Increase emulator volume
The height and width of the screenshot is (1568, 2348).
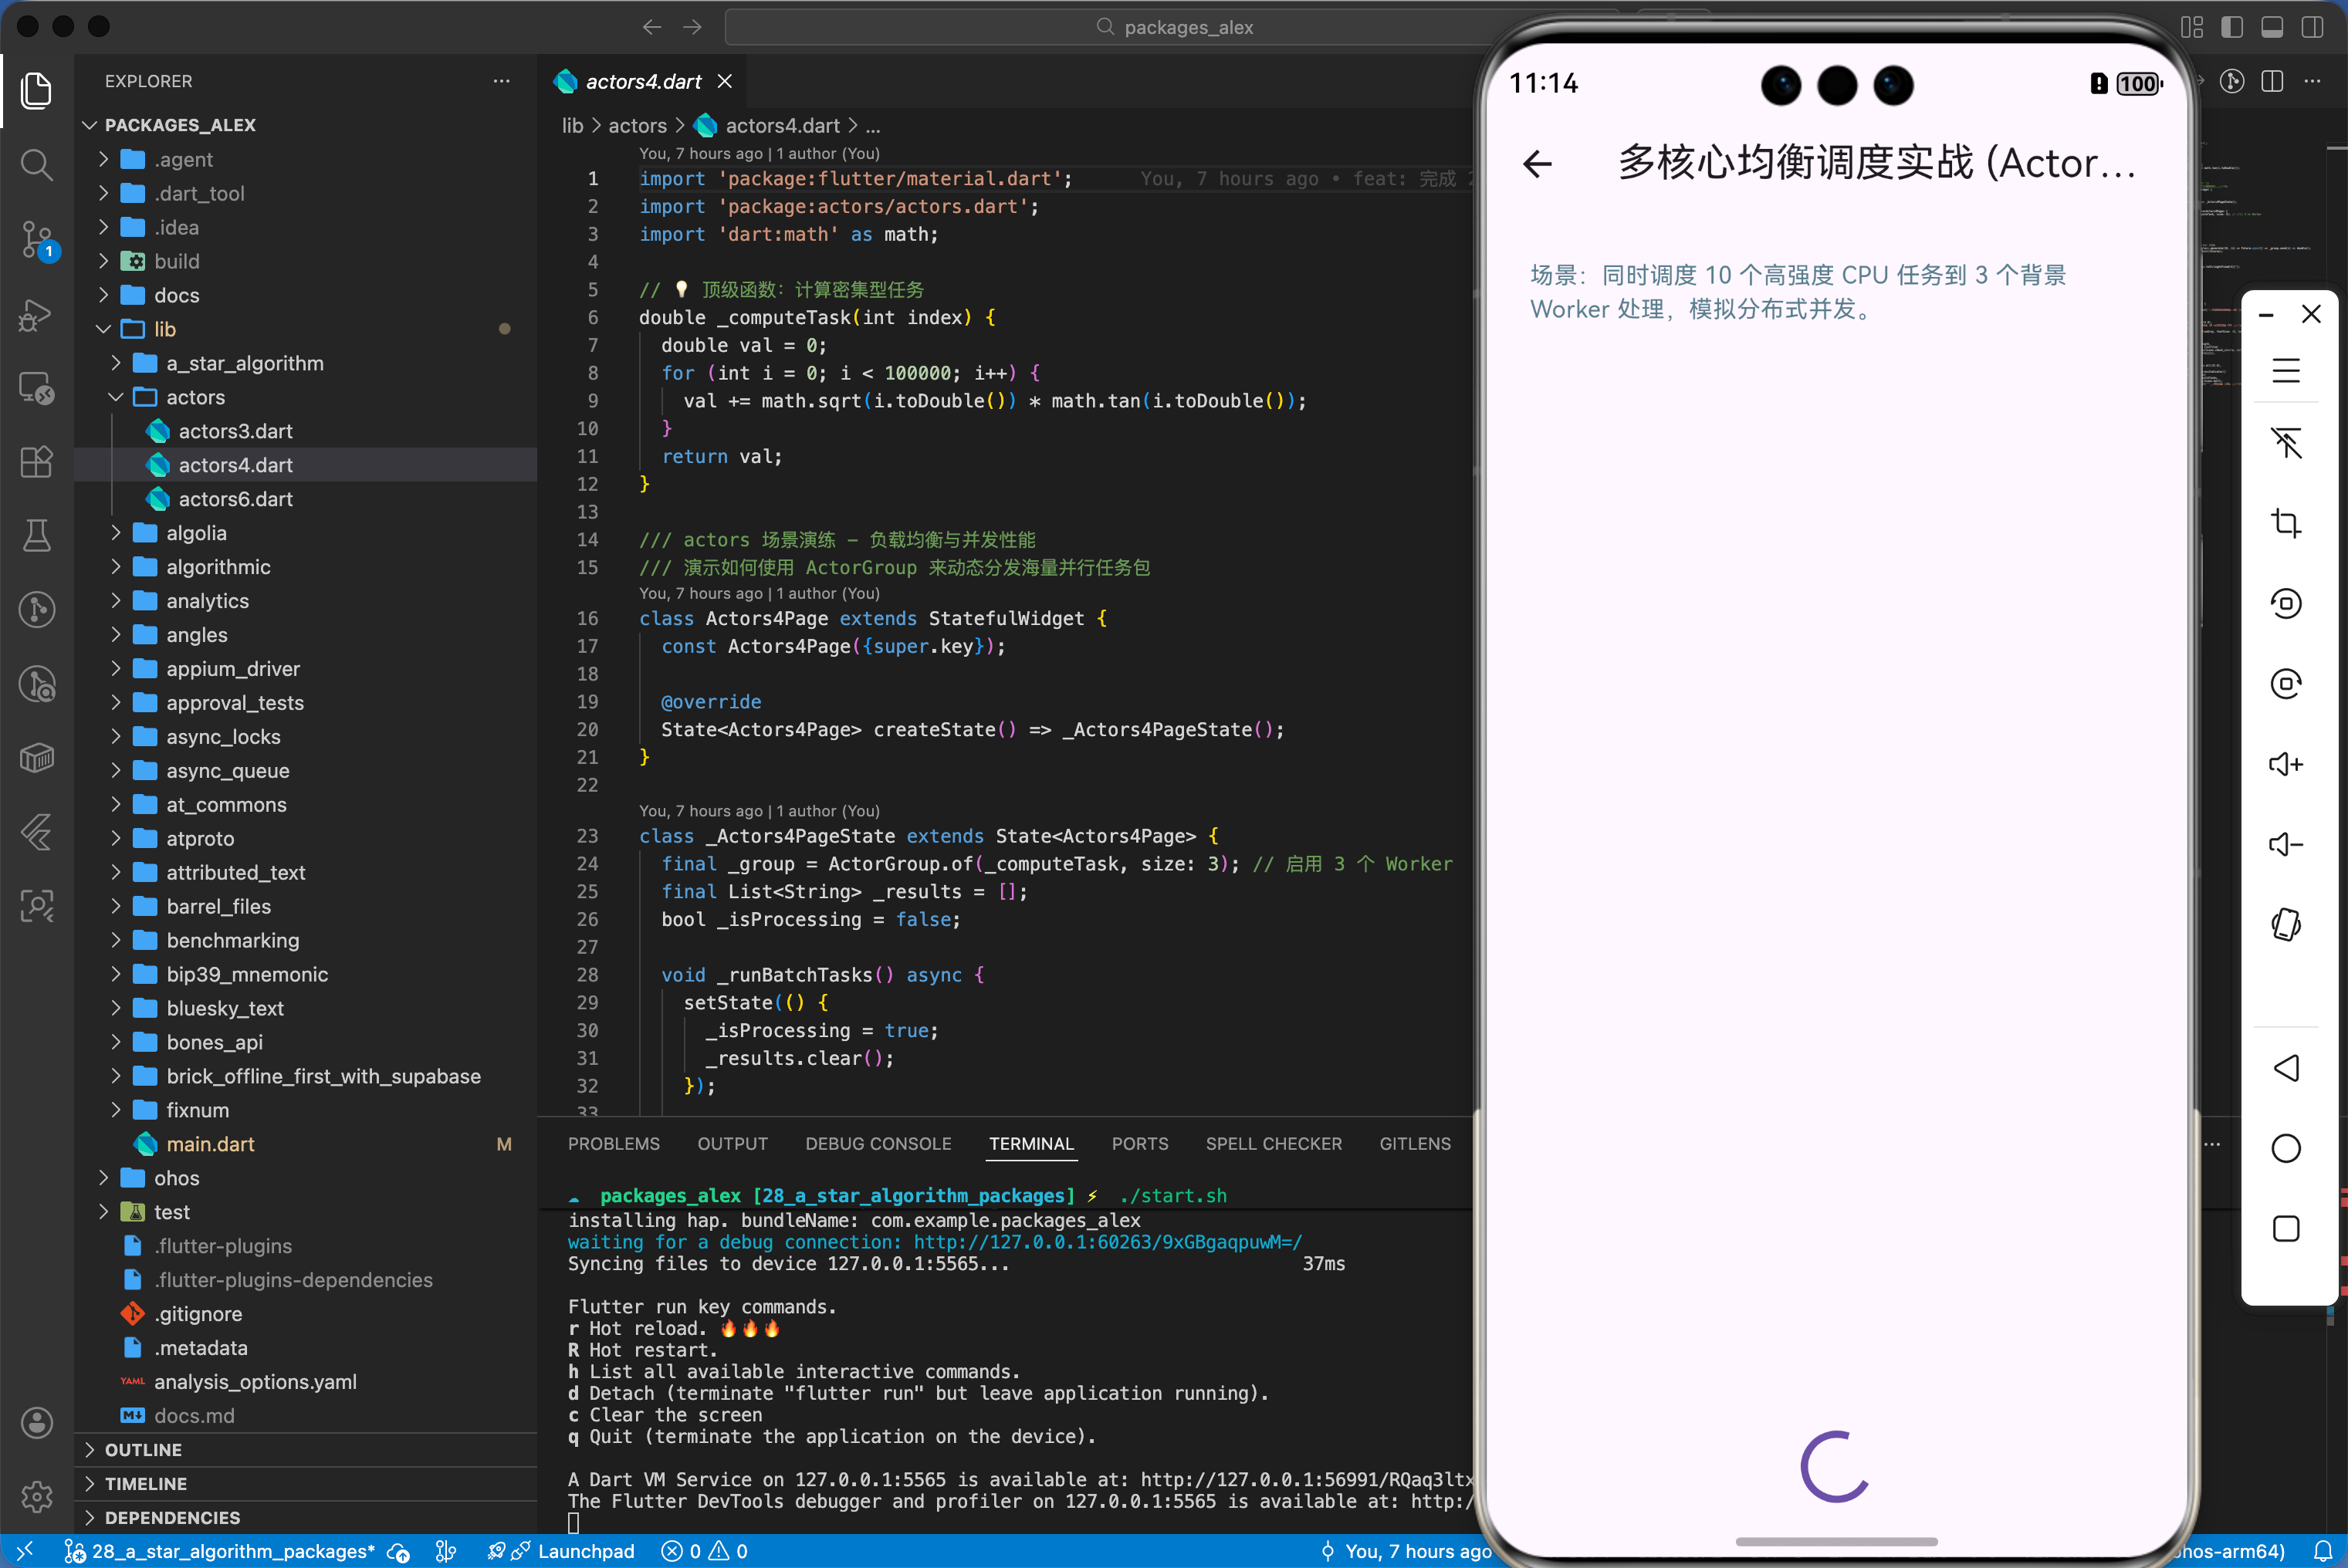coord(2286,764)
